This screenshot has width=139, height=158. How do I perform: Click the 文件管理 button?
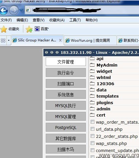tap(66, 62)
